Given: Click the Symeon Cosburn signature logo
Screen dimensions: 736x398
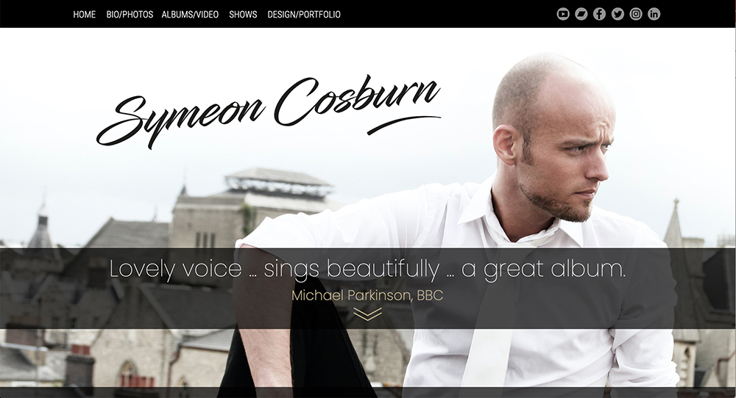Looking at the screenshot, I should [x=269, y=112].
